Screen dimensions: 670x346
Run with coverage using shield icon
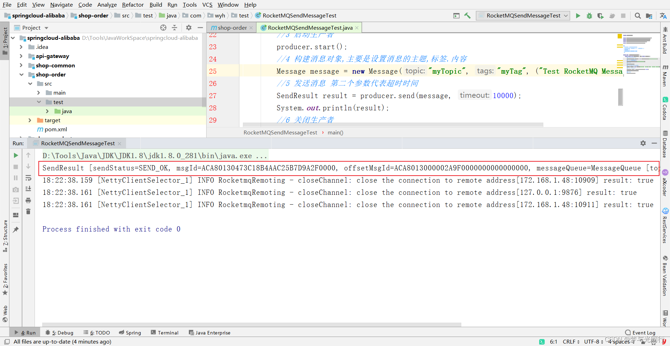point(601,16)
